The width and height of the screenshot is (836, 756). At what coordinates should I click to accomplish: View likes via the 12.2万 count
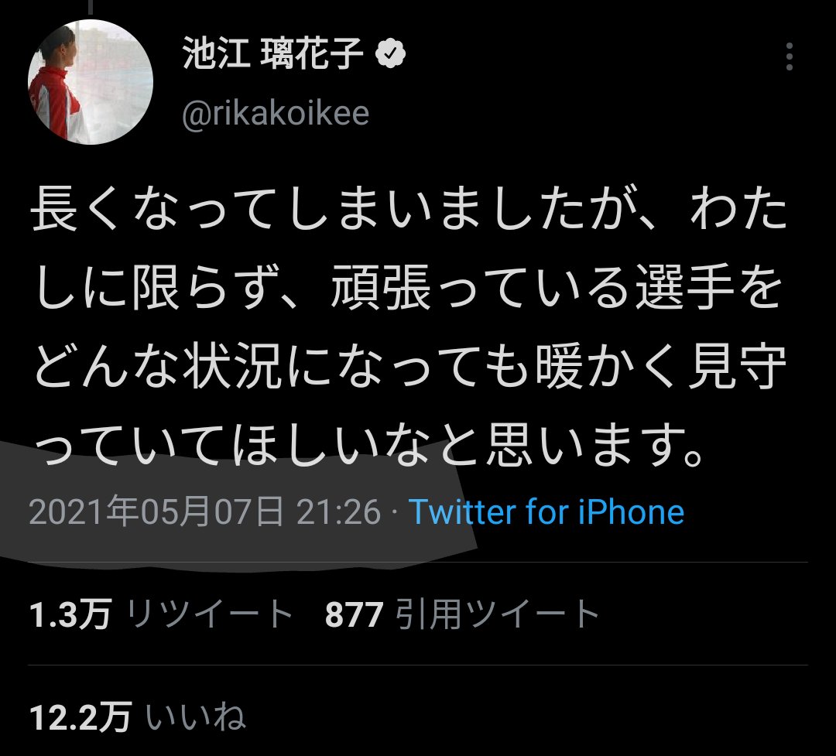(x=81, y=717)
